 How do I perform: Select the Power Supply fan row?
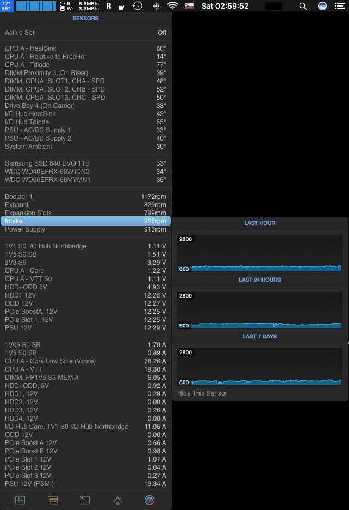(86, 229)
